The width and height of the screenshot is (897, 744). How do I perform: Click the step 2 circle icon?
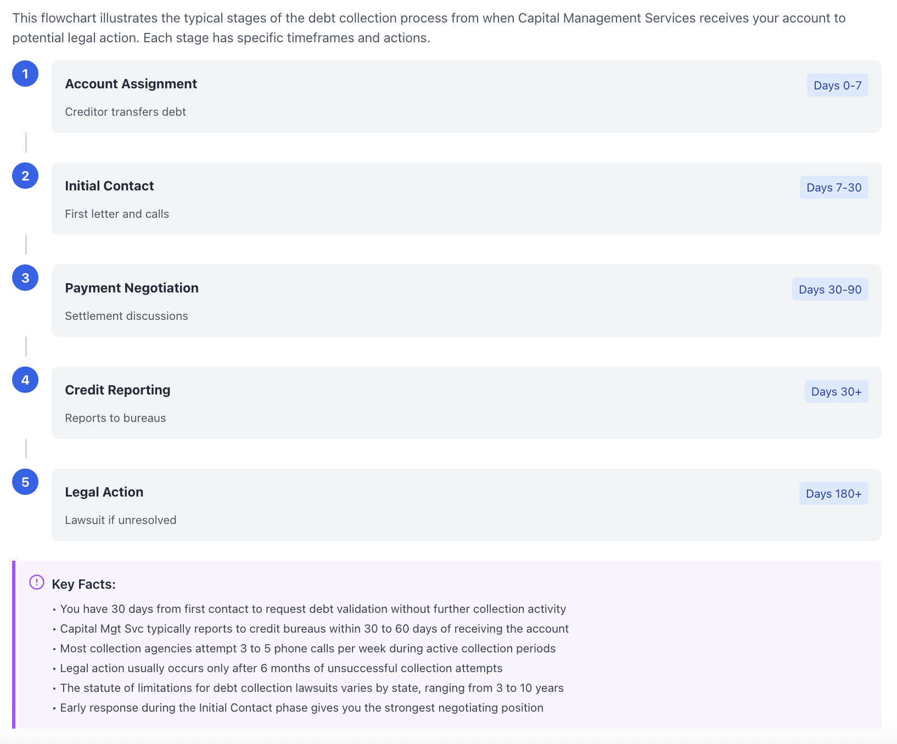click(25, 176)
